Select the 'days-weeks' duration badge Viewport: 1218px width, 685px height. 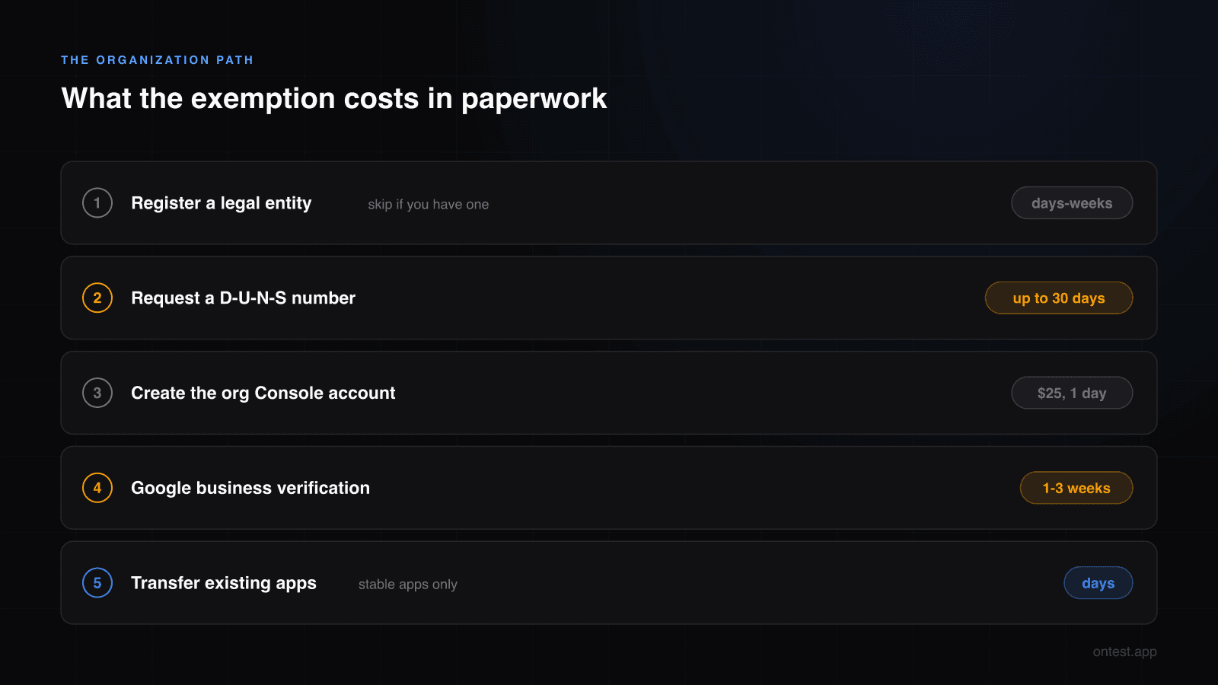[1072, 203]
